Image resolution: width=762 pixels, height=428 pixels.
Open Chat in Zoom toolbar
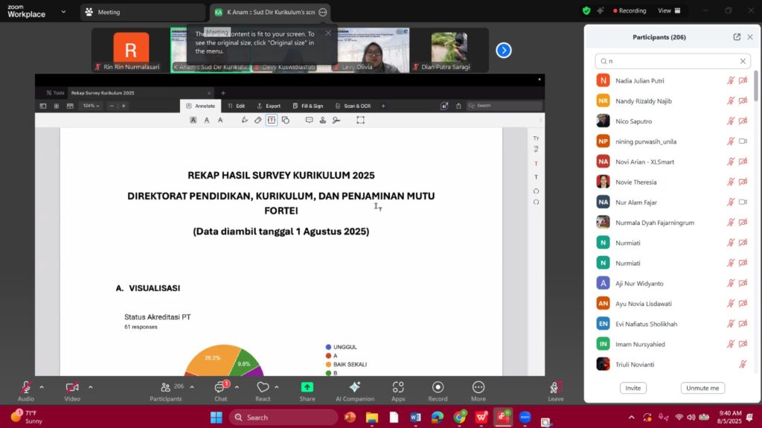coord(220,391)
